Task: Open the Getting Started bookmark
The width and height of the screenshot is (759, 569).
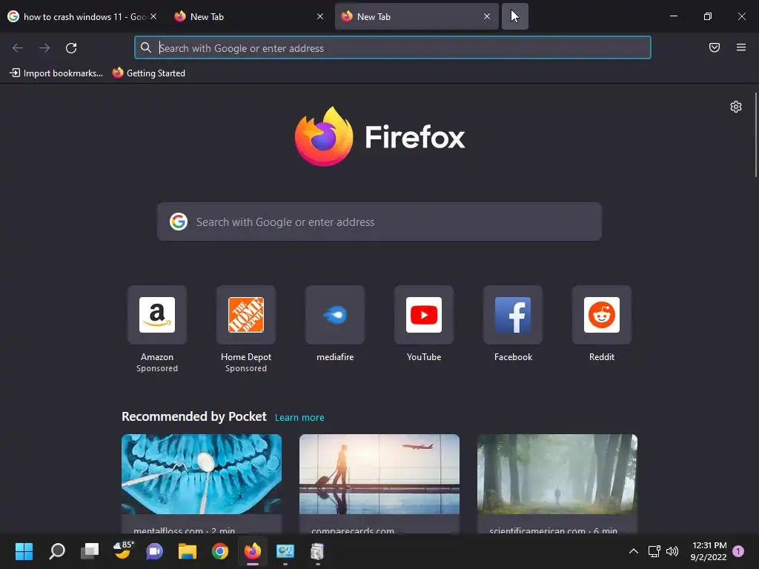Action: 148,73
